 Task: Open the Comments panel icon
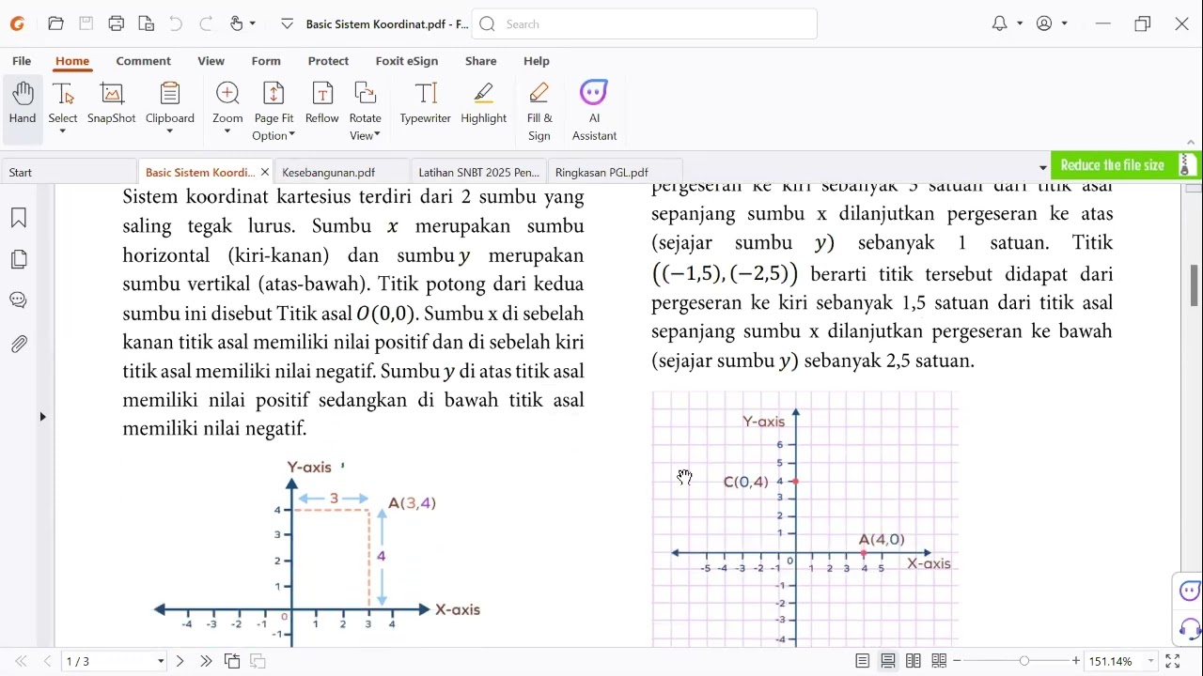pyautogui.click(x=18, y=300)
